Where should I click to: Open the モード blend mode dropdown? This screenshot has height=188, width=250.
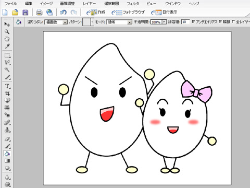(x=130, y=22)
